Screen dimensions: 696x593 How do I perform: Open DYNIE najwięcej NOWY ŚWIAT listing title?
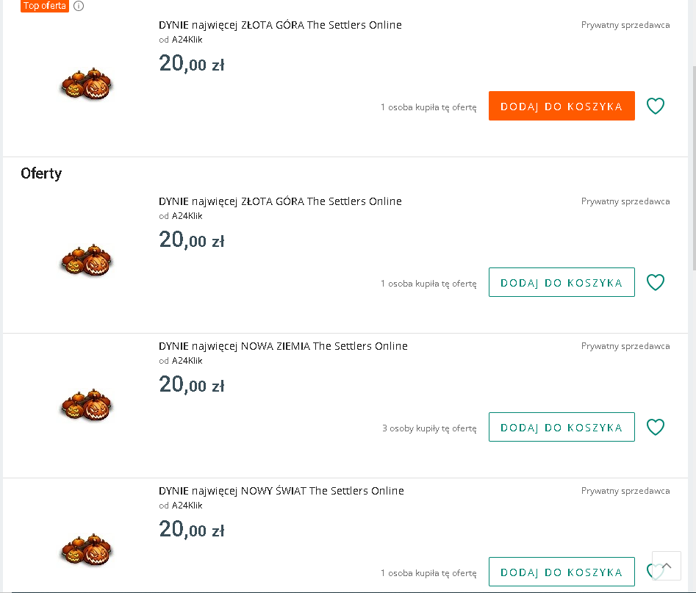(281, 491)
